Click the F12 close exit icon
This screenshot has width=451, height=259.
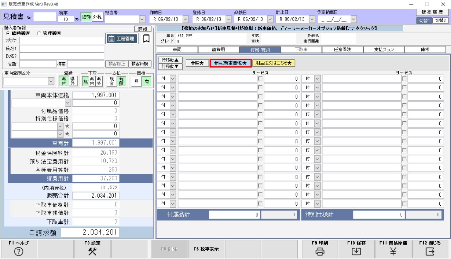[430, 252]
